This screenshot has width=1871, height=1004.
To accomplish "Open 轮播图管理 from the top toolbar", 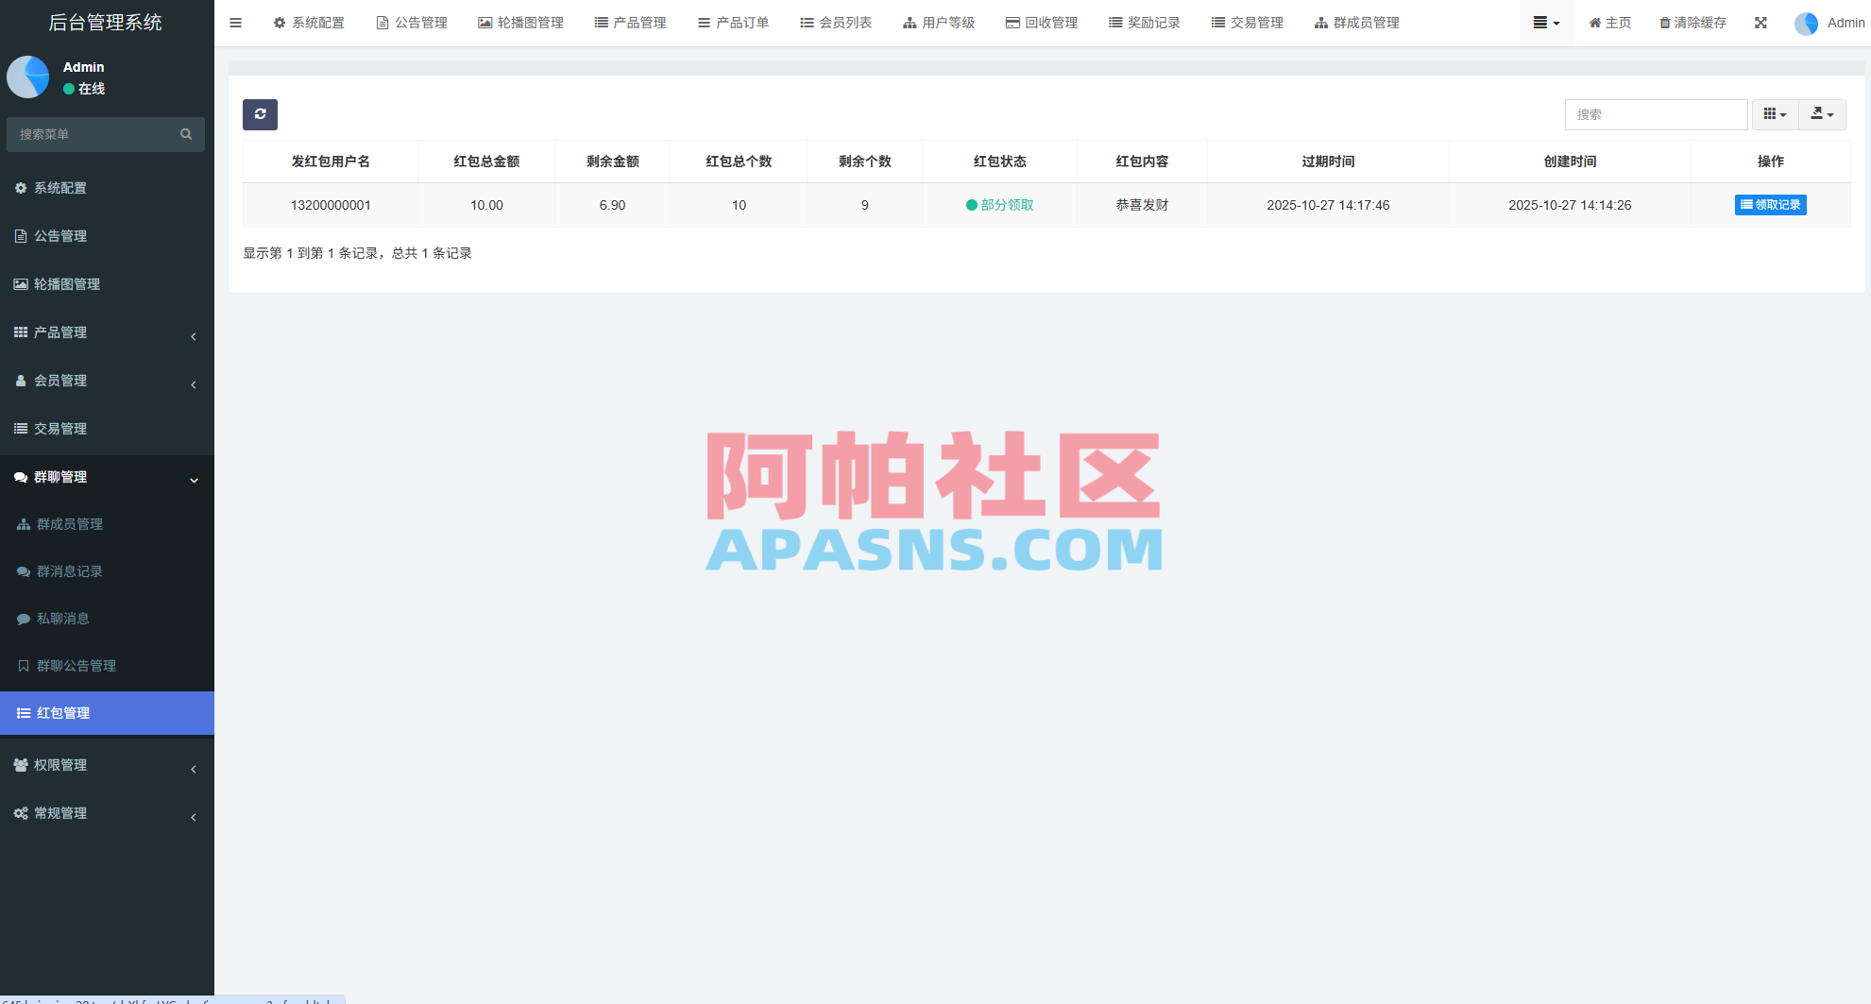I will coord(521,22).
